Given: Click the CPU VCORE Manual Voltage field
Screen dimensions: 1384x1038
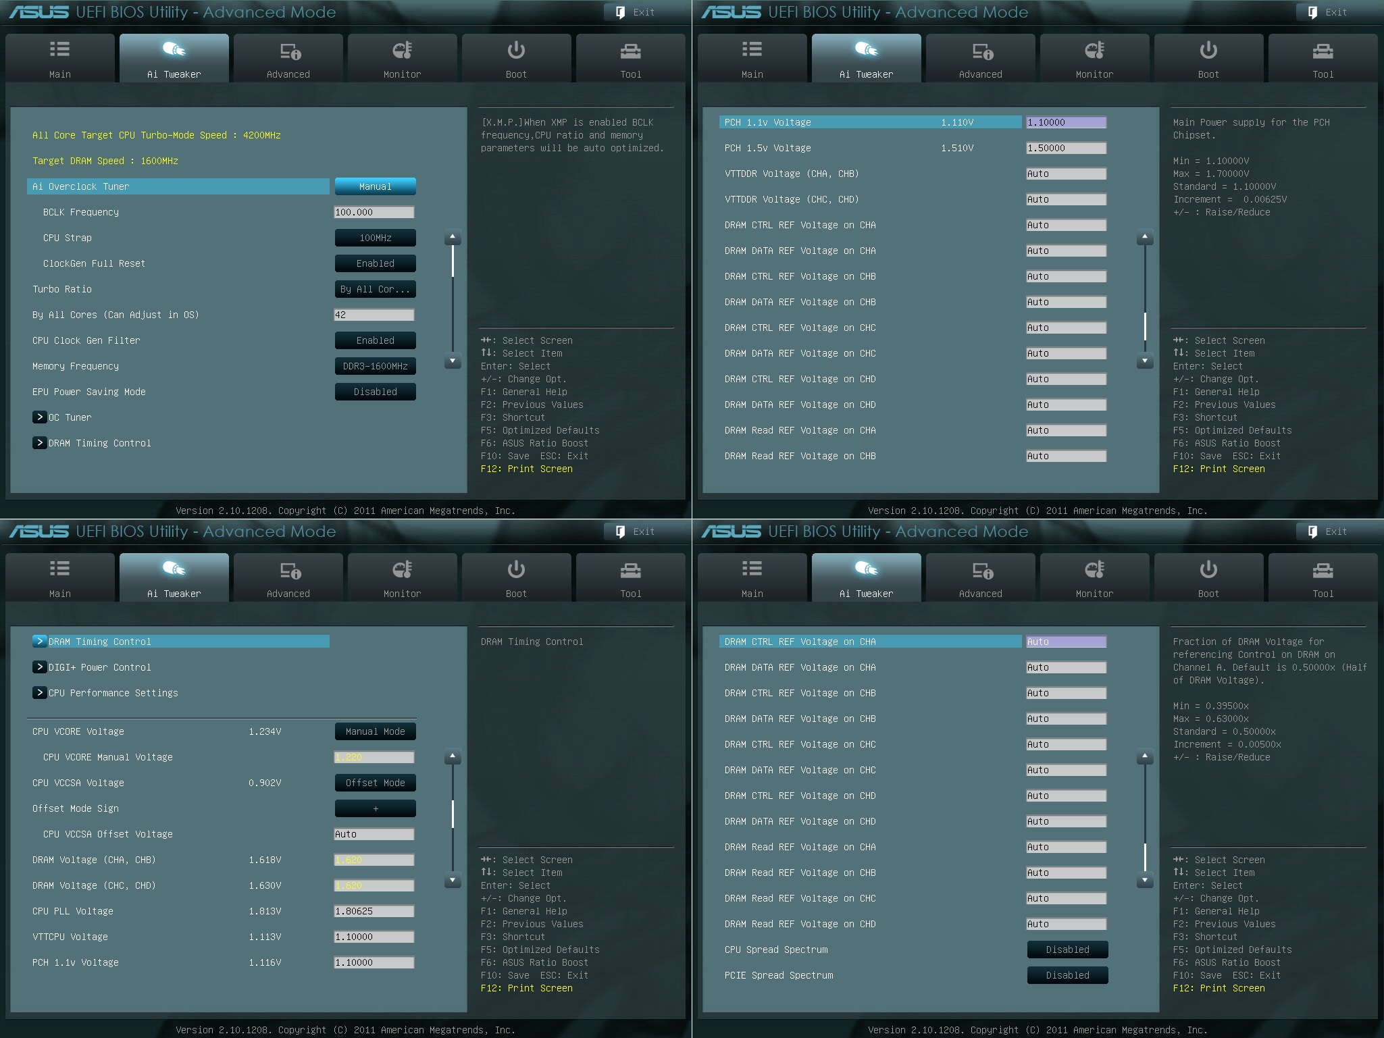Looking at the screenshot, I should click(374, 757).
